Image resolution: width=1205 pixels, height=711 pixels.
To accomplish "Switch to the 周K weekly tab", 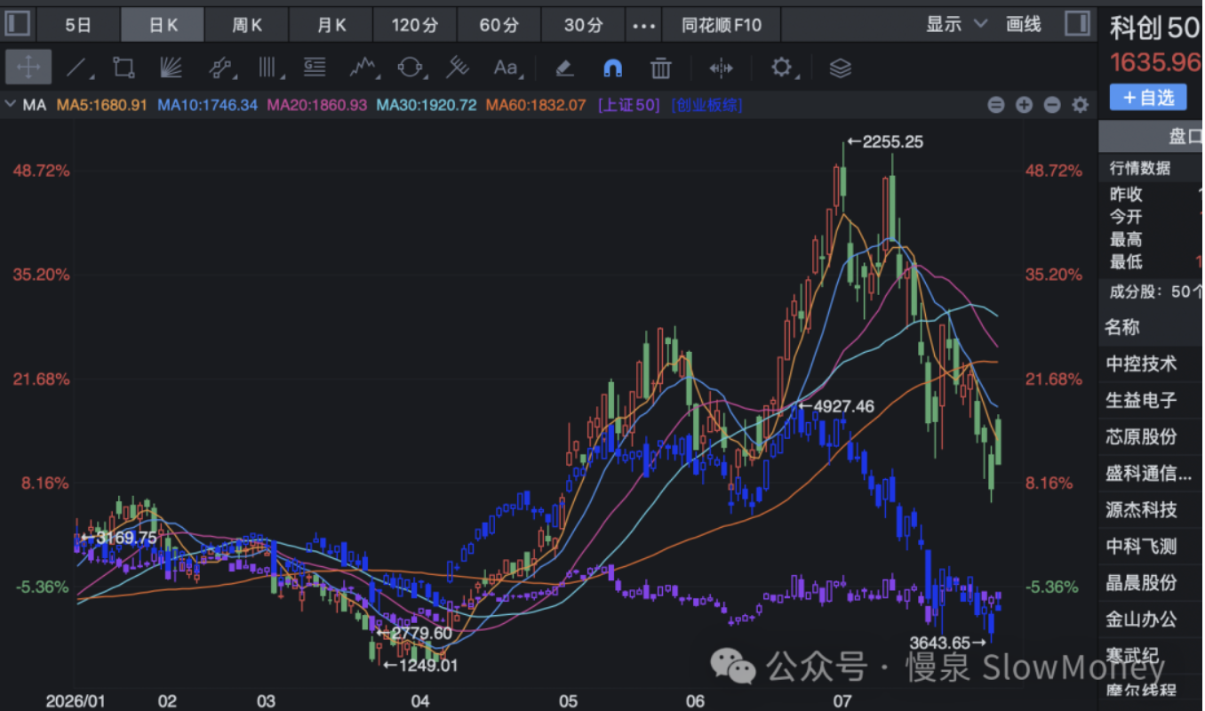I will coord(247,25).
